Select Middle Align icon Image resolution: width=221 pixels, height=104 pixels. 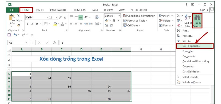pos(76,17)
